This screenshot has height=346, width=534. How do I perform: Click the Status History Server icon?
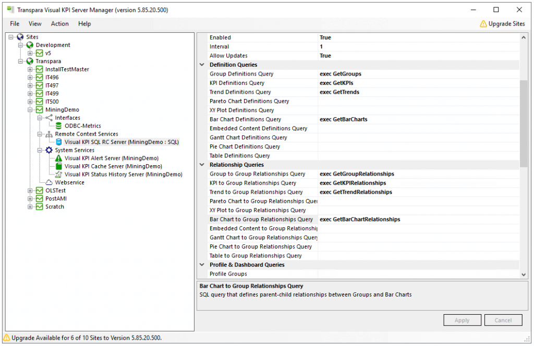[59, 175]
